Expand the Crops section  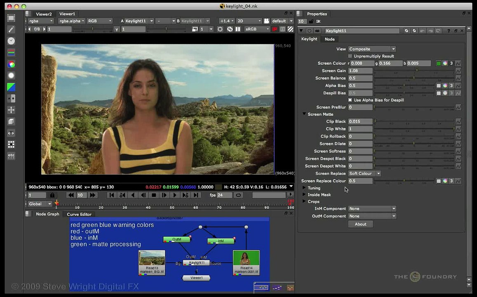tap(304, 201)
